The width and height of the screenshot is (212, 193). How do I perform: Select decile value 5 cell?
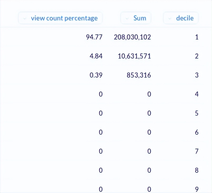[196, 113]
